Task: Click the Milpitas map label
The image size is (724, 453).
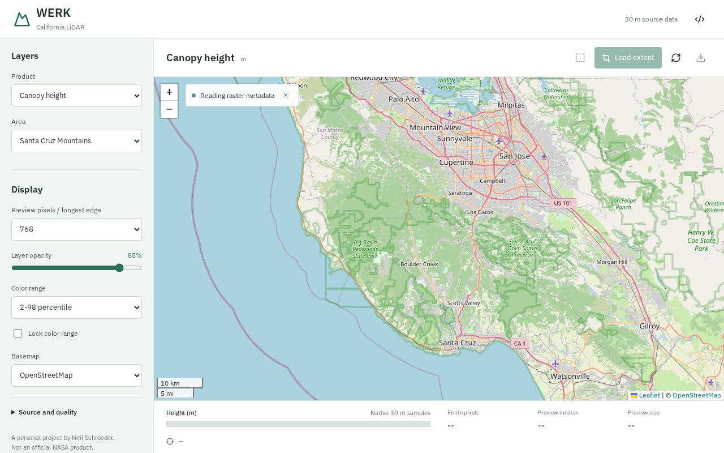Action: (x=511, y=105)
